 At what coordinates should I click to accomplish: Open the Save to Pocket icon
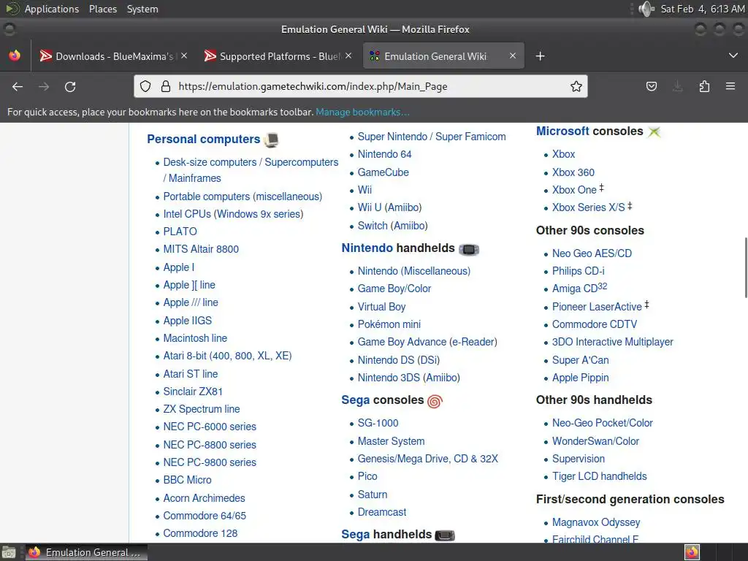point(651,86)
